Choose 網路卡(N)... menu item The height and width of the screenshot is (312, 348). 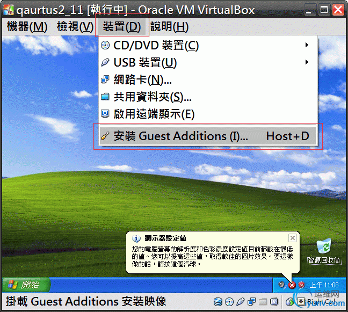[208, 79]
